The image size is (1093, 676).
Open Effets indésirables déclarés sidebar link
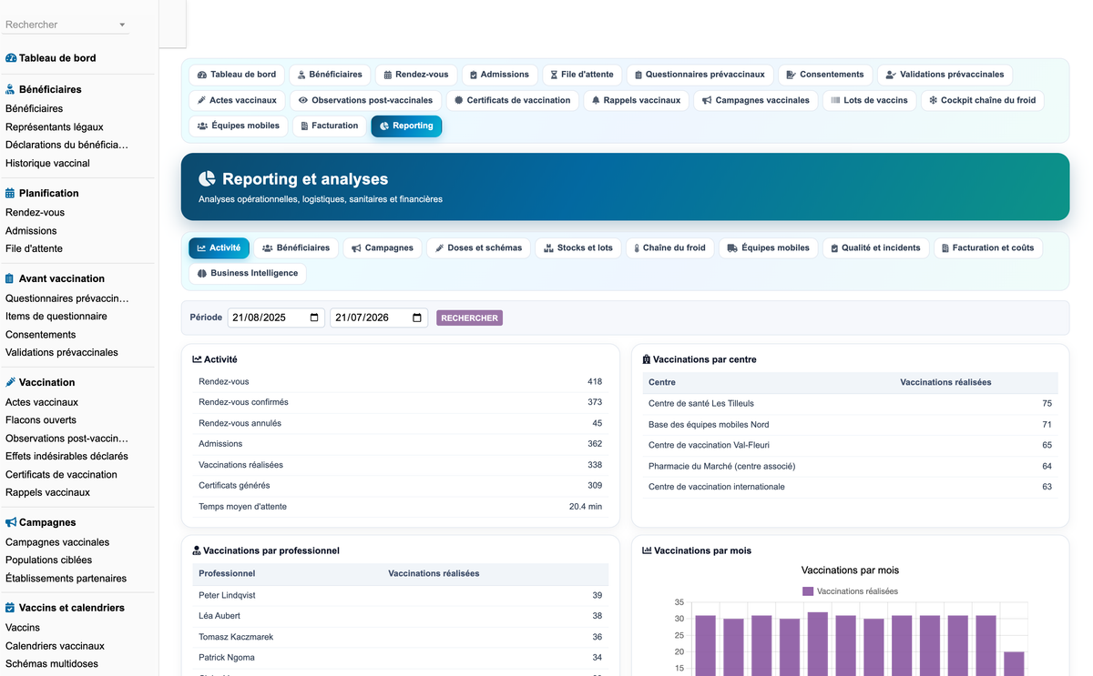click(x=66, y=456)
